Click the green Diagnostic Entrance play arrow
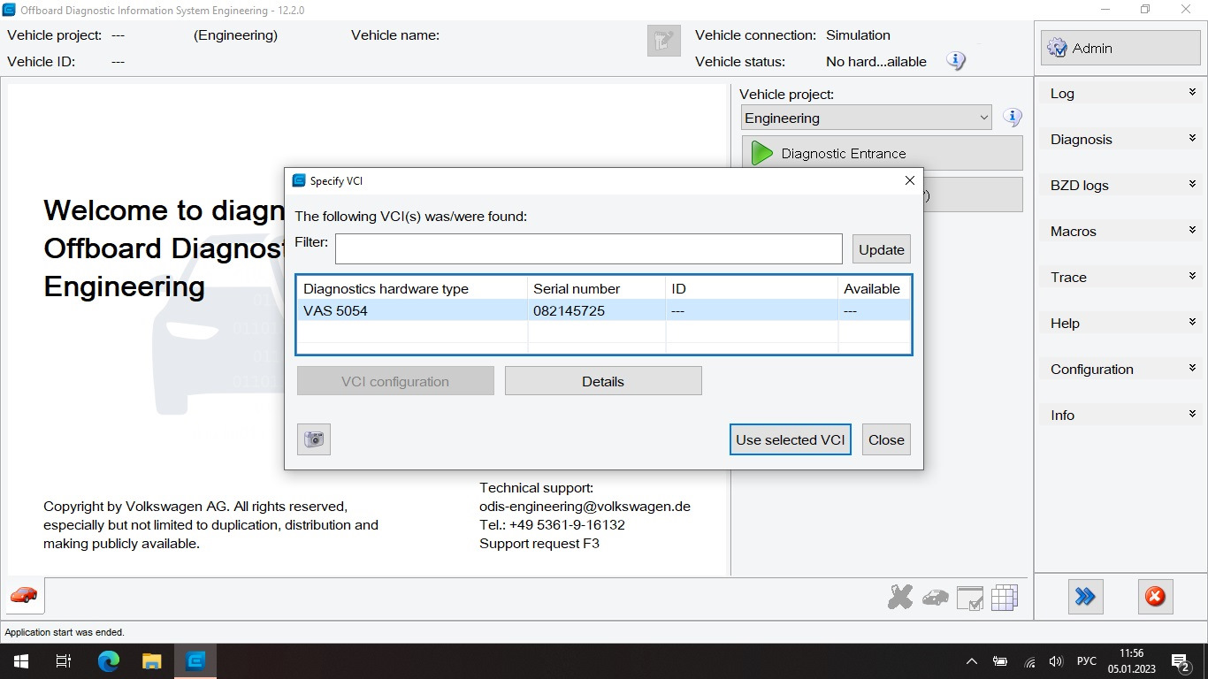This screenshot has width=1208, height=679. coord(761,153)
